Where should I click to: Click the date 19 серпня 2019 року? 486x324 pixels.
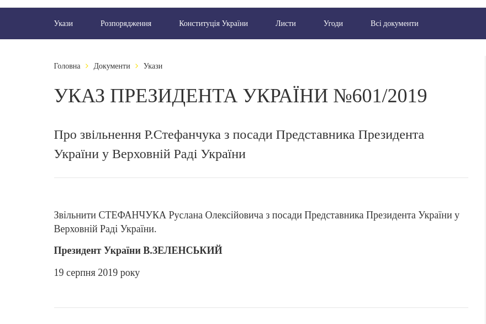click(x=97, y=273)
